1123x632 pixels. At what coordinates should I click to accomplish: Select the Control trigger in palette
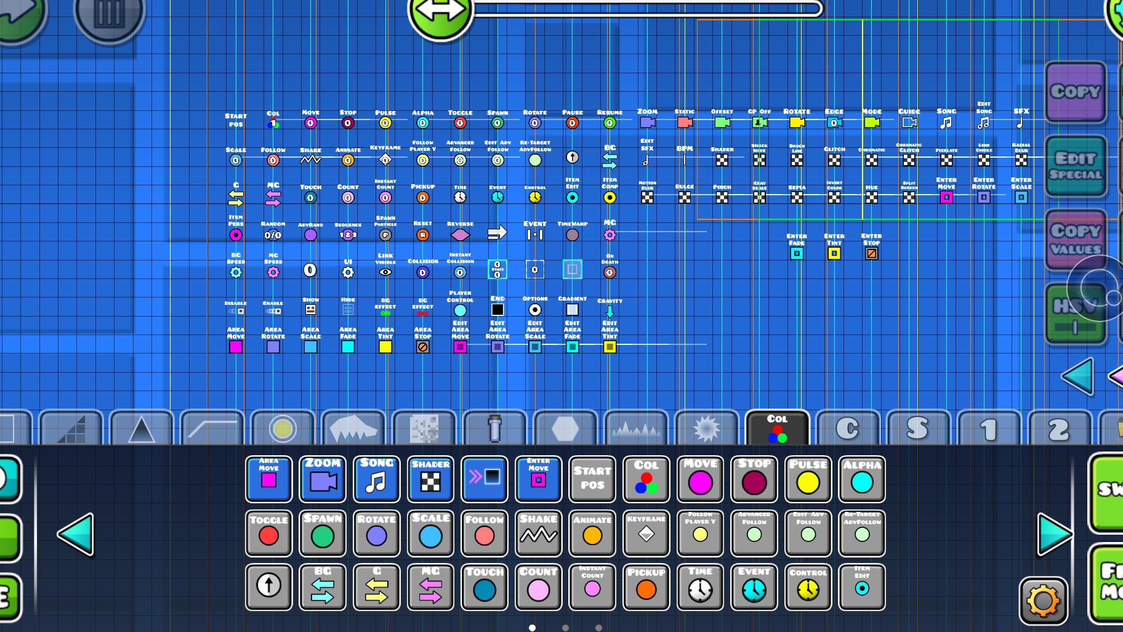coord(808,587)
